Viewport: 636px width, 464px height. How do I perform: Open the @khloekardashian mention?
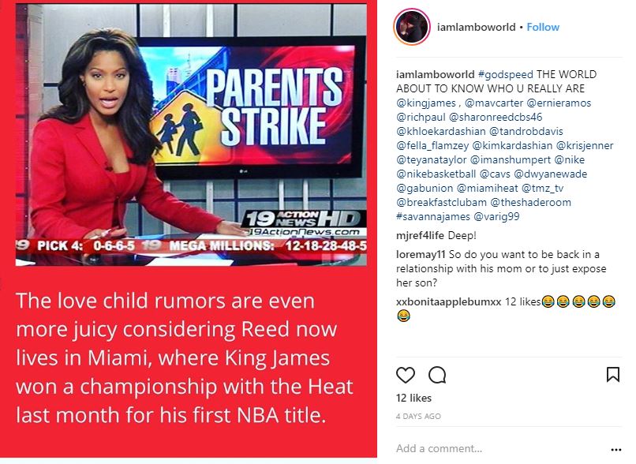pyautogui.click(x=441, y=132)
